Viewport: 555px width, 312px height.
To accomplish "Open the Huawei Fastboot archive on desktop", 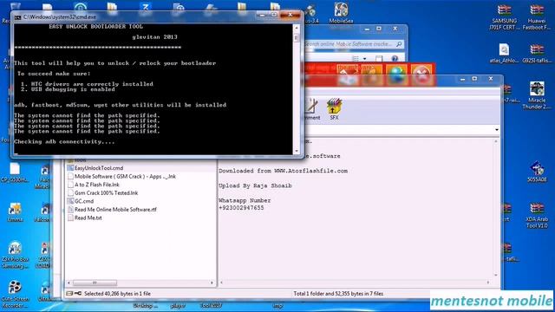I will point(537,17).
